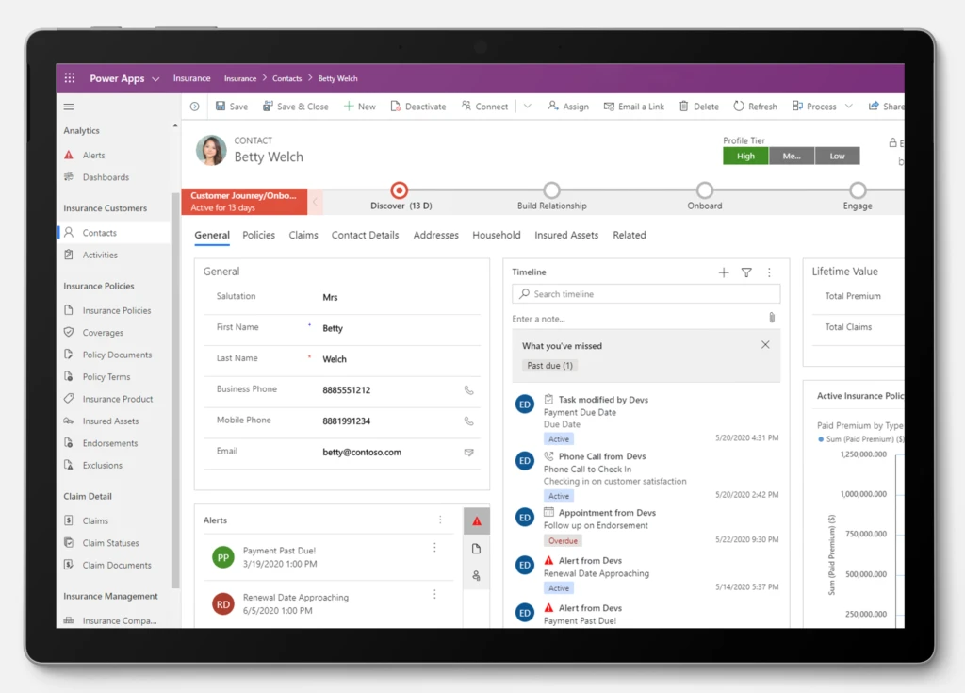Click the Deactivate button
Screen dimensions: 965x693
[418, 106]
